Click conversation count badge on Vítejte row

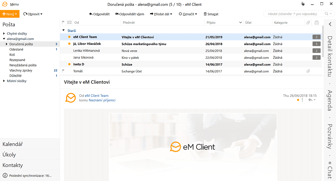coord(316,37)
